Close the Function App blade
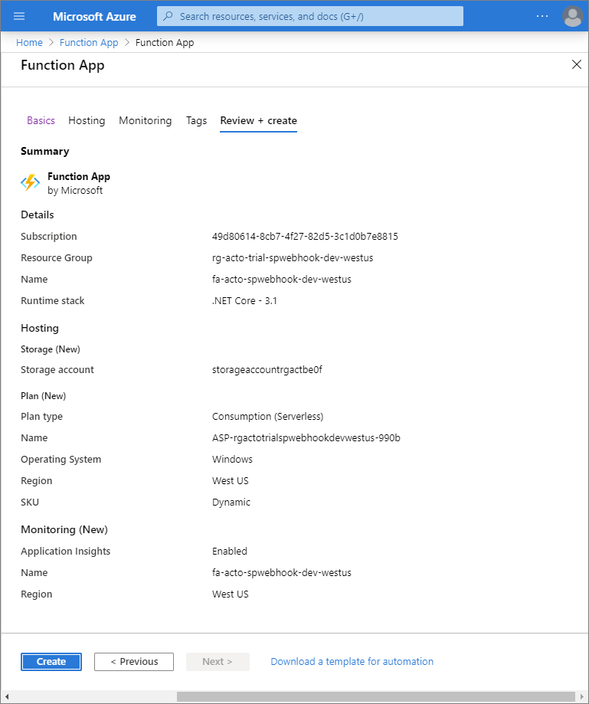589x704 pixels. [577, 64]
